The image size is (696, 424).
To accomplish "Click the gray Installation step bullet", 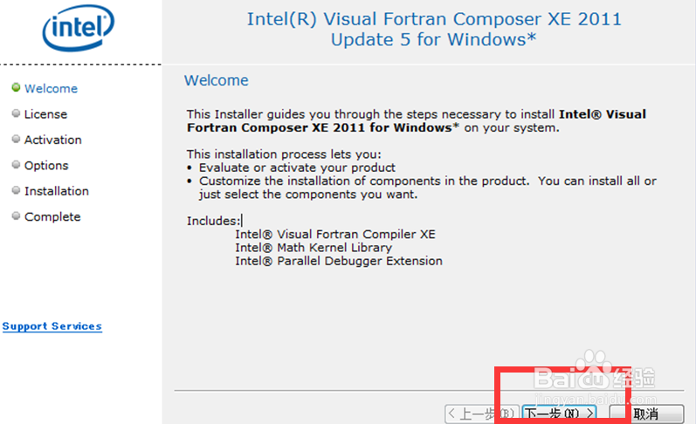I will (16, 190).
